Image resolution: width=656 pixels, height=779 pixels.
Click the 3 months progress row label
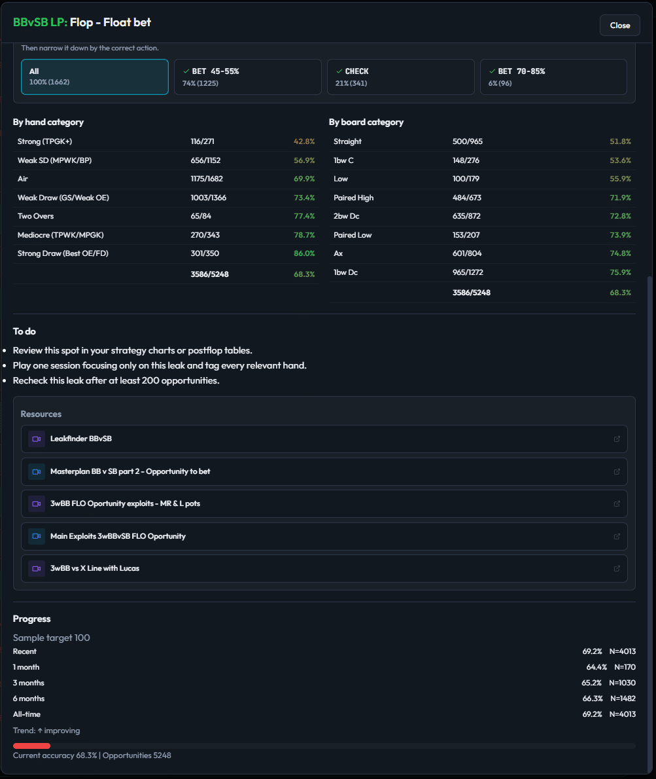click(x=29, y=683)
